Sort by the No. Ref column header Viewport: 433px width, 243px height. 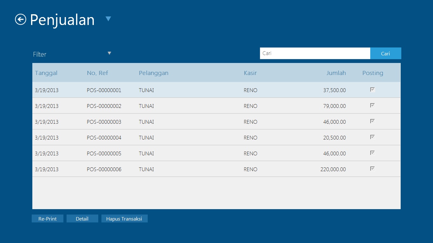[x=97, y=73]
